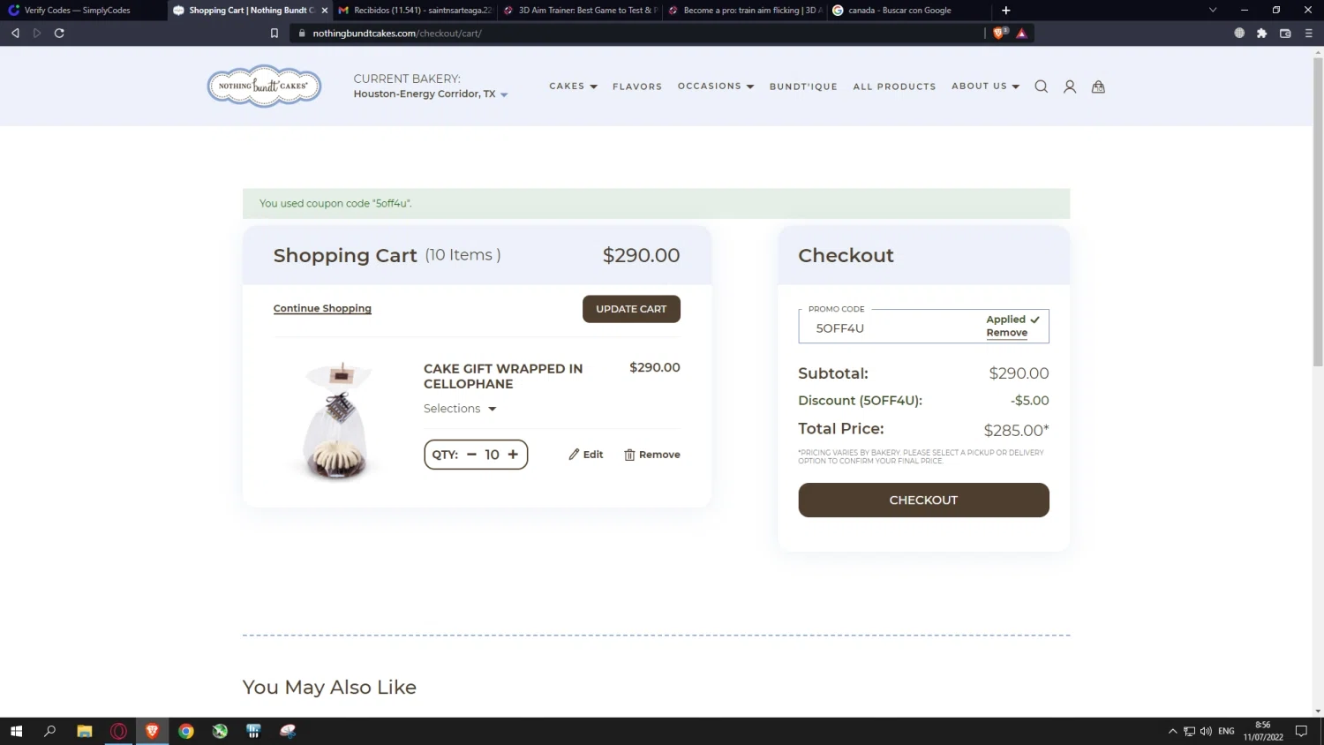
Task: Change bakery via Houston-Energy Corridor dropdown
Action: pos(431,94)
